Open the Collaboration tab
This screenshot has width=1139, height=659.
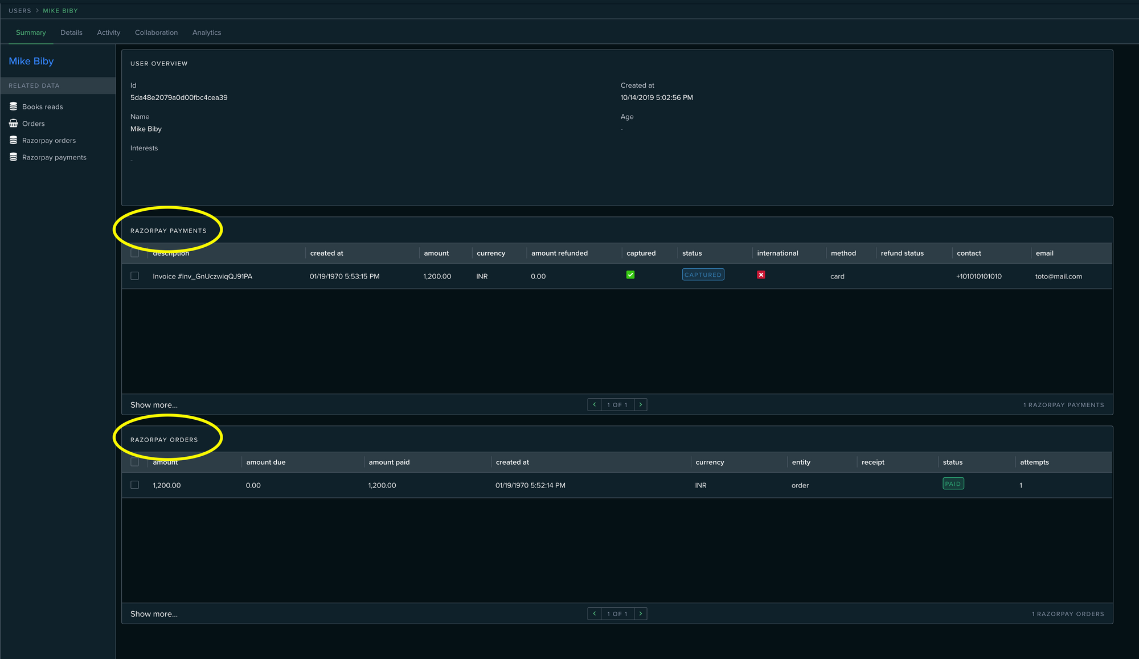click(x=156, y=32)
